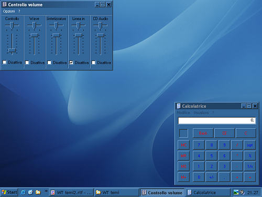Click the Sintetizzatore volume slider thumb
Screen dimensions: 262x197
56,35
